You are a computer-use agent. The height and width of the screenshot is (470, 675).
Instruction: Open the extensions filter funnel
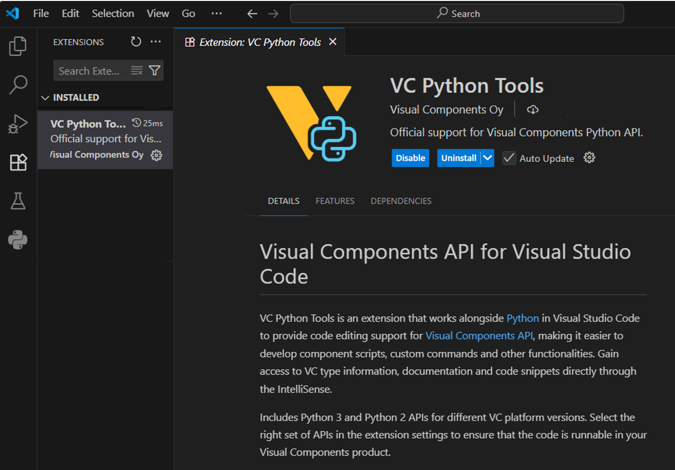pos(155,70)
